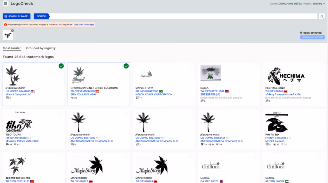Click class 34 icon on the USPTO 88256456 card

coord(210,144)
